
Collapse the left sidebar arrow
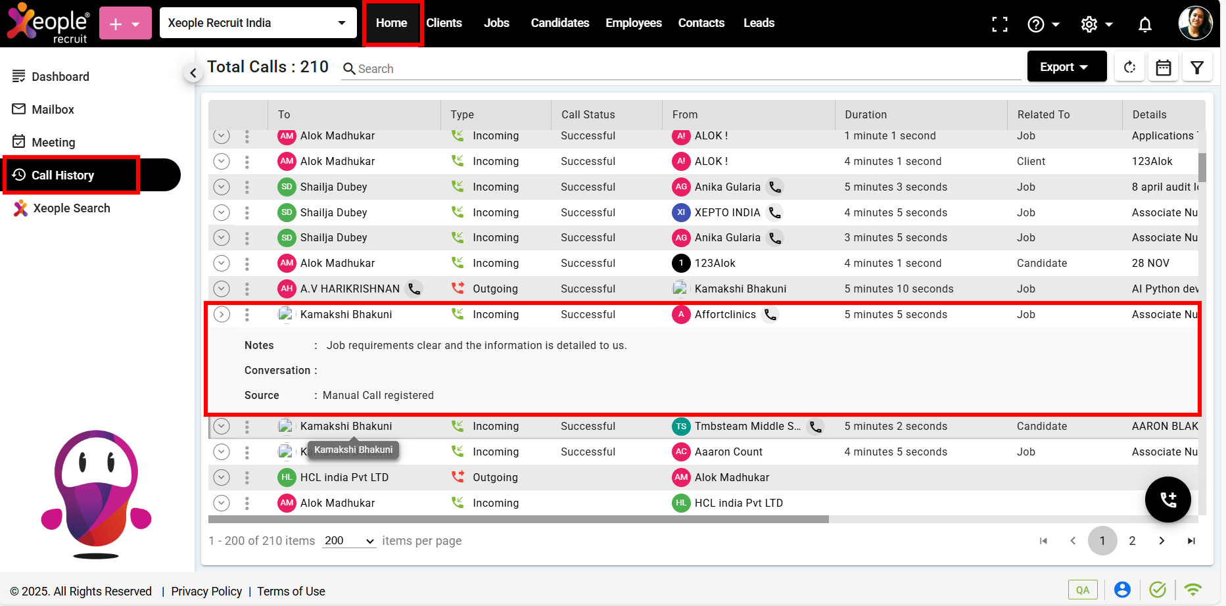193,73
